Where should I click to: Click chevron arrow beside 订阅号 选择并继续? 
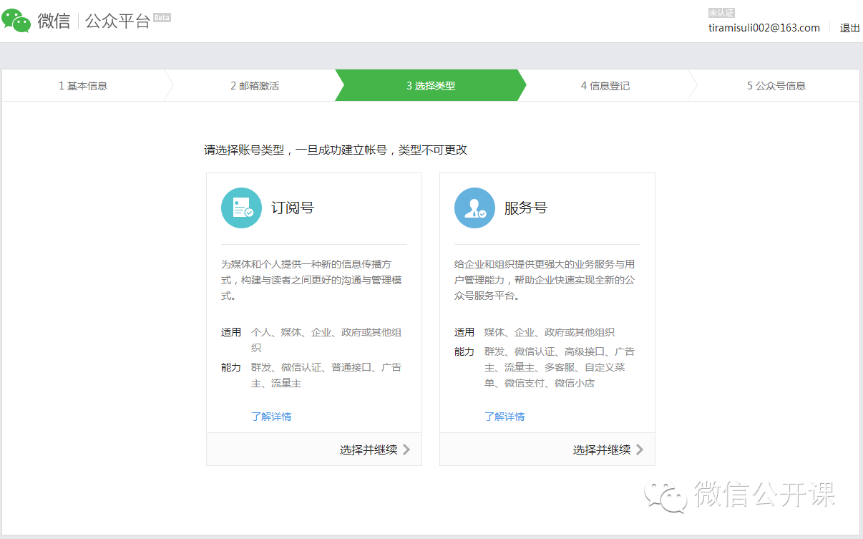click(x=406, y=450)
